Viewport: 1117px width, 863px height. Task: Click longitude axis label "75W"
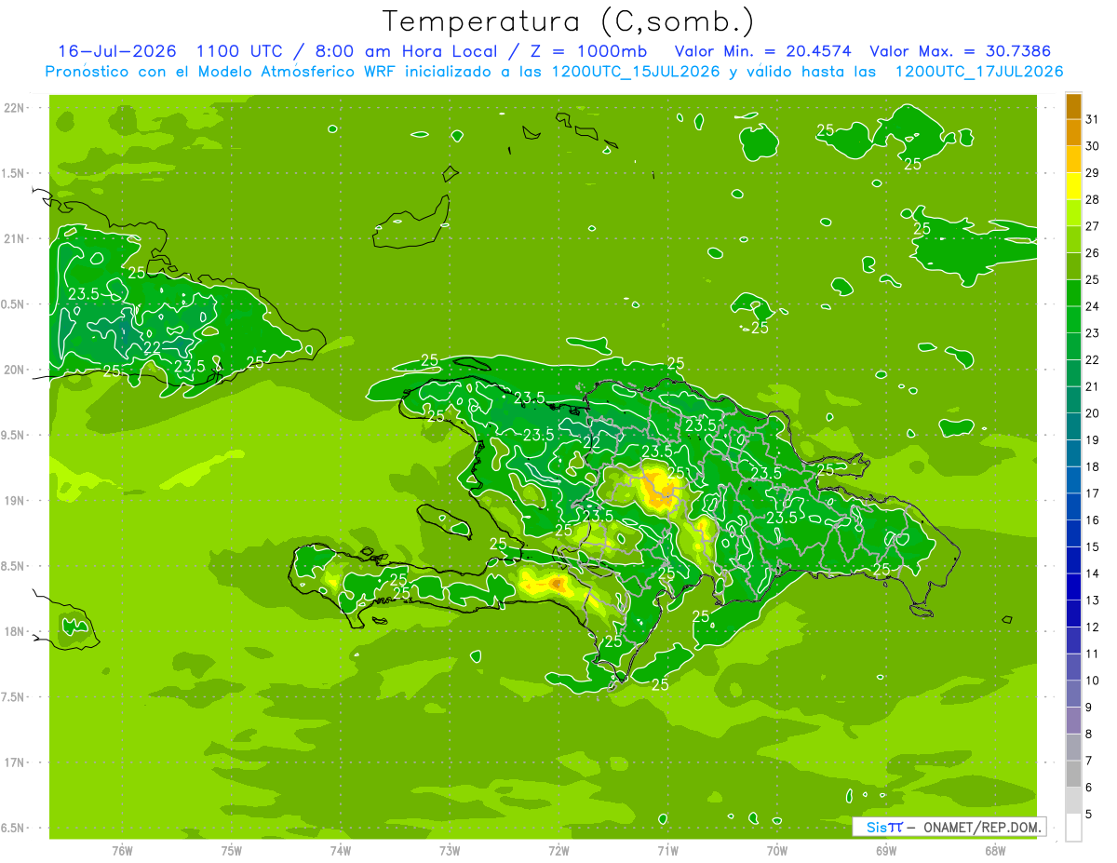pos(232,851)
